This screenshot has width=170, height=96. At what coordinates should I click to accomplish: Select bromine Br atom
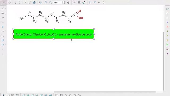(167, 49)
